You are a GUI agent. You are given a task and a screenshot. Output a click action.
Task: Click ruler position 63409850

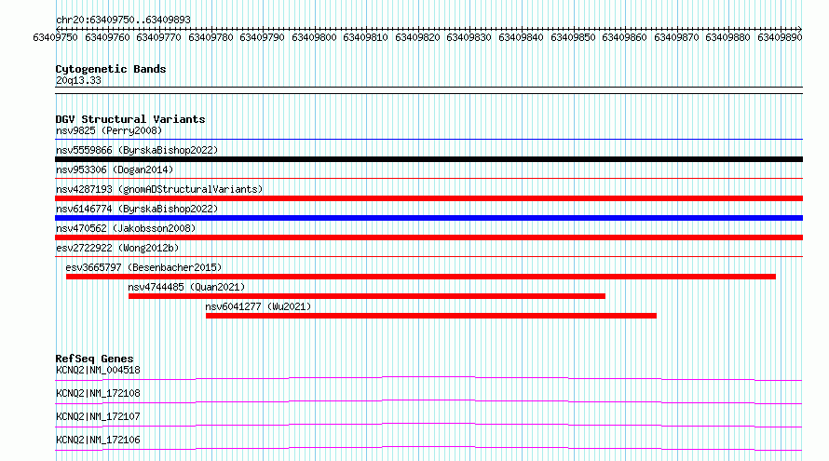573,37
